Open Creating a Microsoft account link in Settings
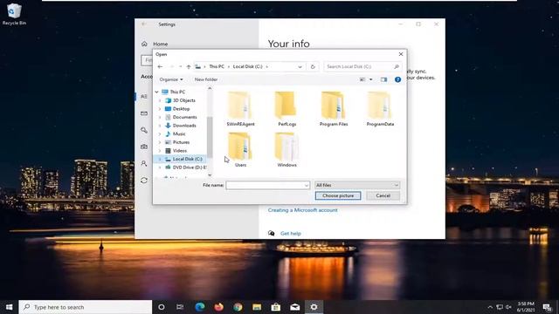The height and width of the screenshot is (314, 559). tap(303, 210)
